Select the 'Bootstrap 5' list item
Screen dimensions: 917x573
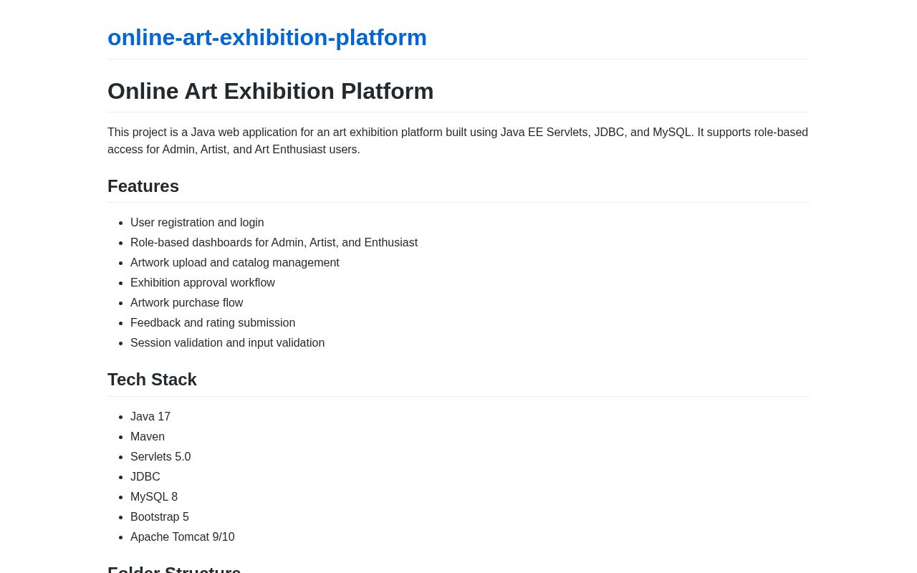tap(160, 517)
